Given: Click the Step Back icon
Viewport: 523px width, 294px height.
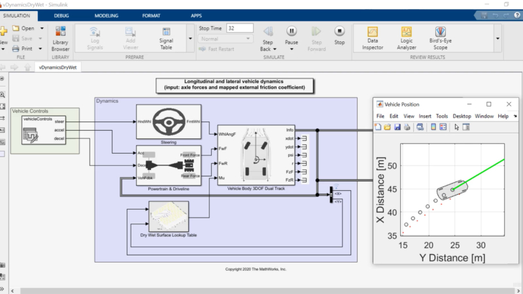Looking at the screenshot, I should (268, 31).
